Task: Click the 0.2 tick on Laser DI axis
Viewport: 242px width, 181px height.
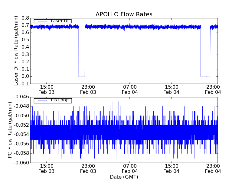Action: (25, 62)
